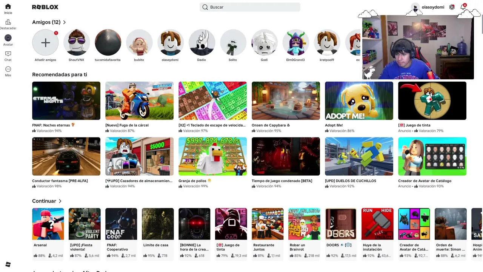
Task: Open FNAF: Noches eternas game thumbnail
Action: coord(66,100)
